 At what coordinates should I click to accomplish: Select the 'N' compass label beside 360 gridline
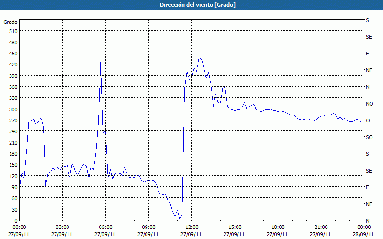pyautogui.click(x=368, y=87)
